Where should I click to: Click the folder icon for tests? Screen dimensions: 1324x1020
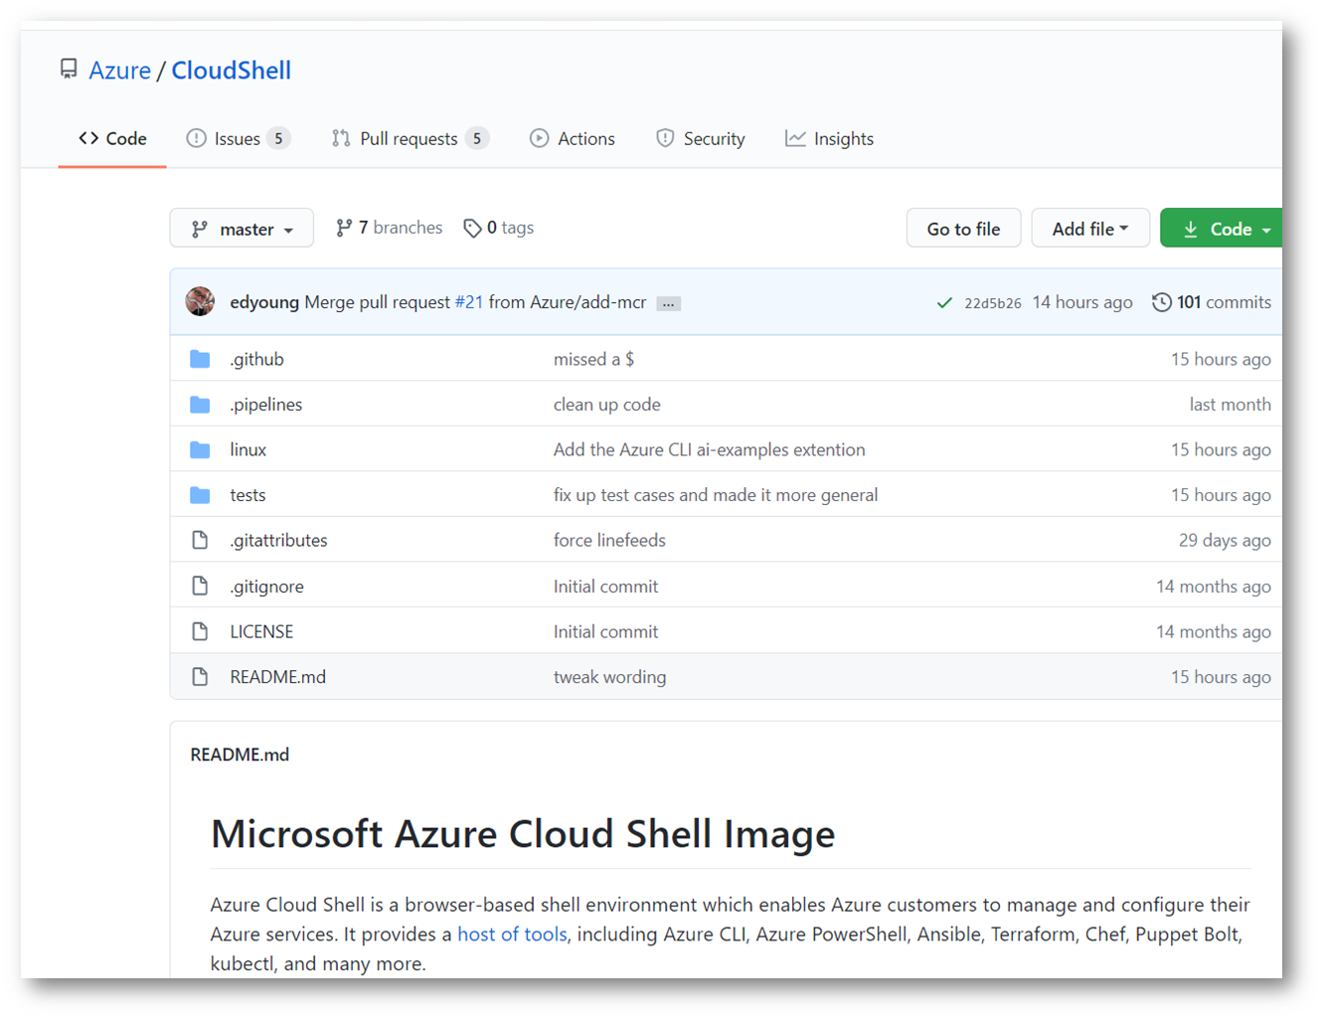pos(200,495)
